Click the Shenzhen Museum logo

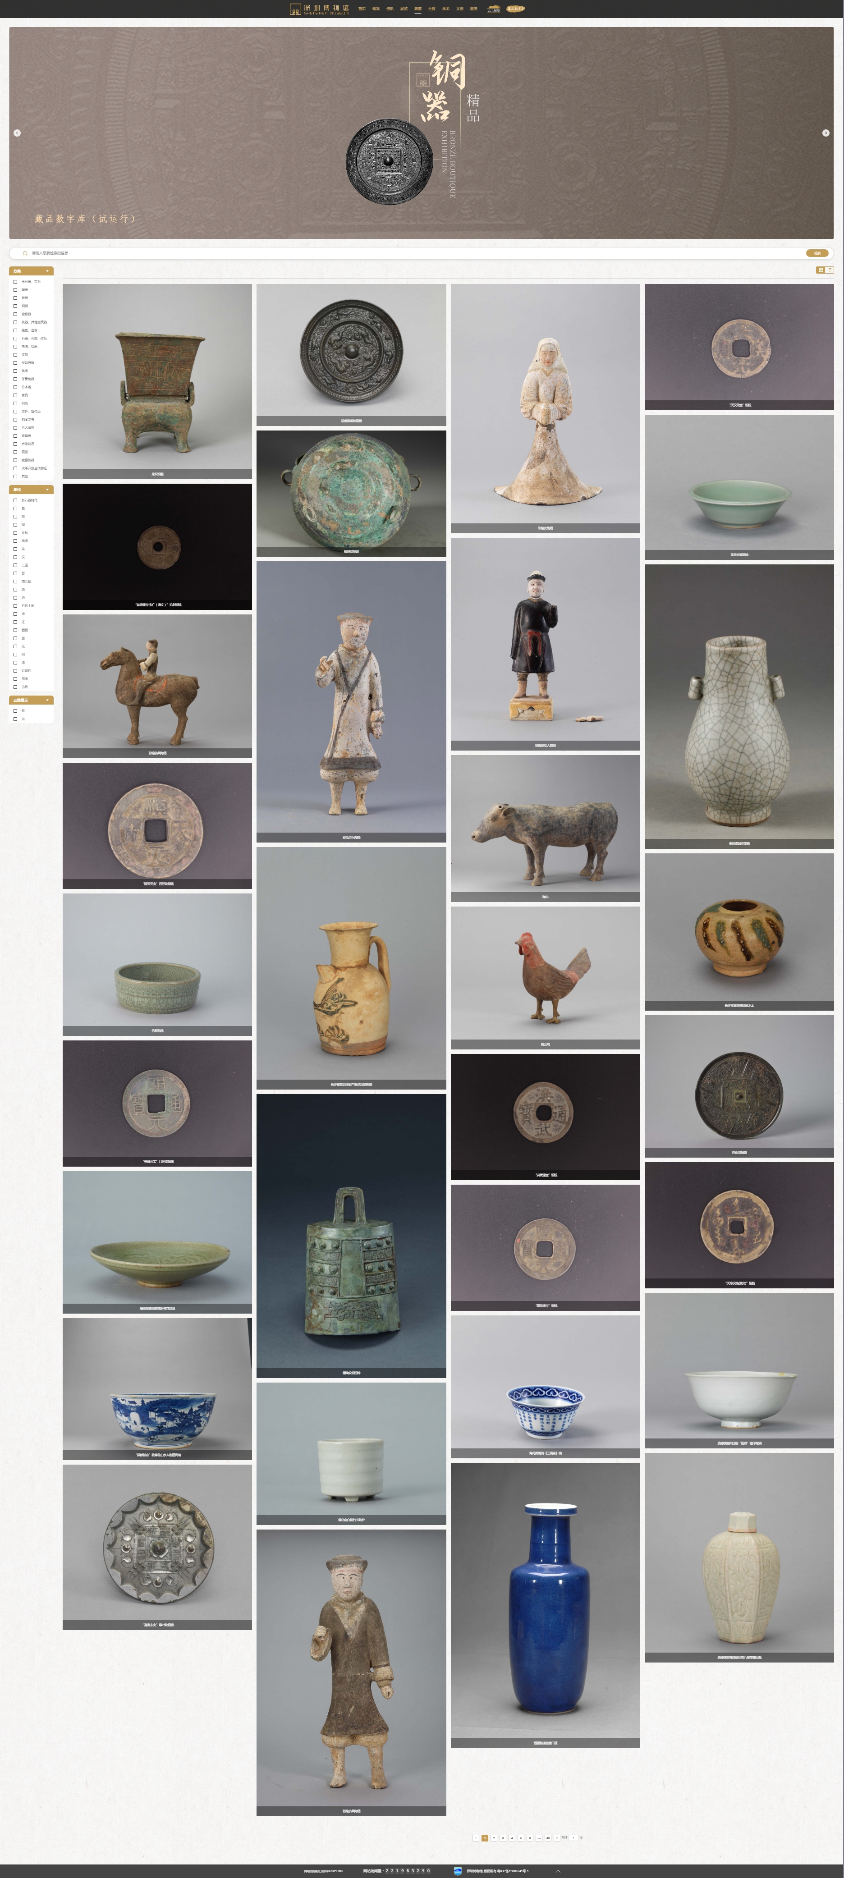pos(319,9)
